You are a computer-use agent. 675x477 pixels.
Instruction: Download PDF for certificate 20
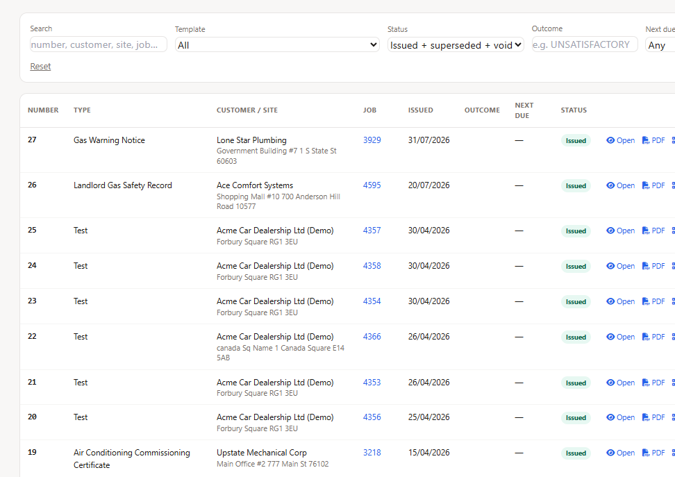pyautogui.click(x=653, y=417)
